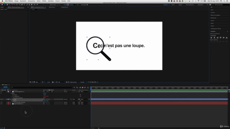The image size is (230, 129).
Task: Select the Selection arrow tool
Action: point(5,5)
